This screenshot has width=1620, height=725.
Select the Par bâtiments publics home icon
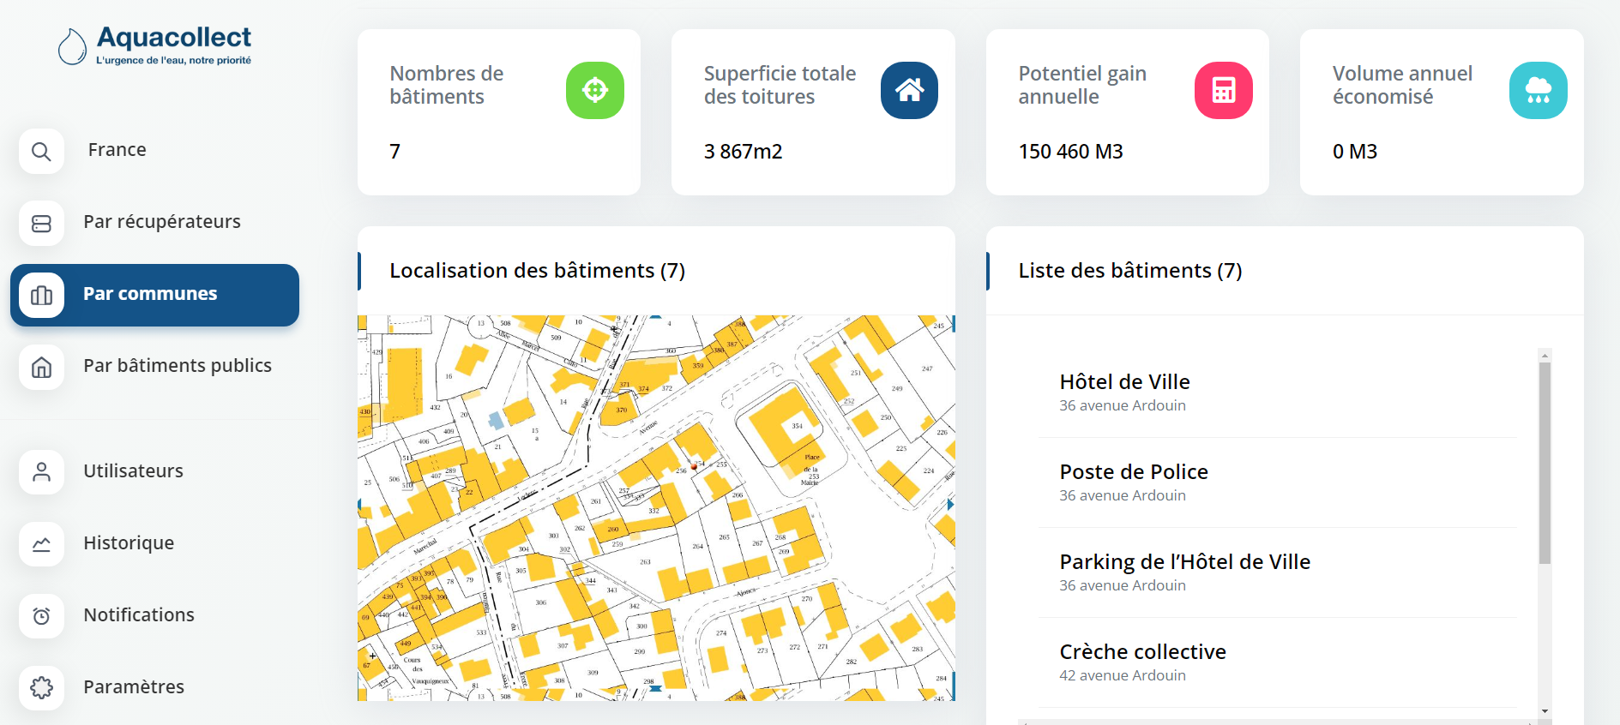coord(41,368)
